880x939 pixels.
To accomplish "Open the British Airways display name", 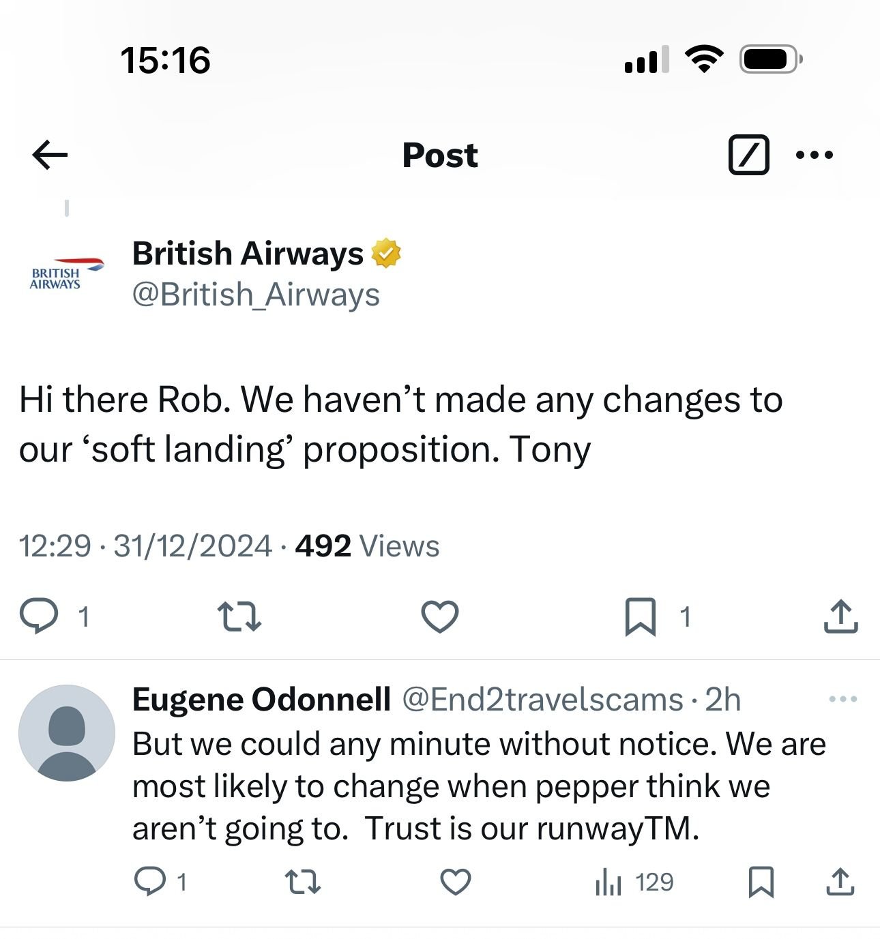I will 247,254.
